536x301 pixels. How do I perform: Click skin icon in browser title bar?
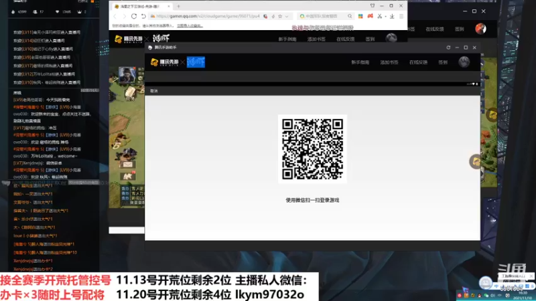tap(373, 6)
